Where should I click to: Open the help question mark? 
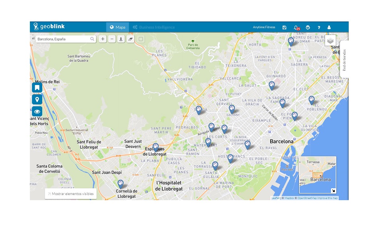click(319, 27)
